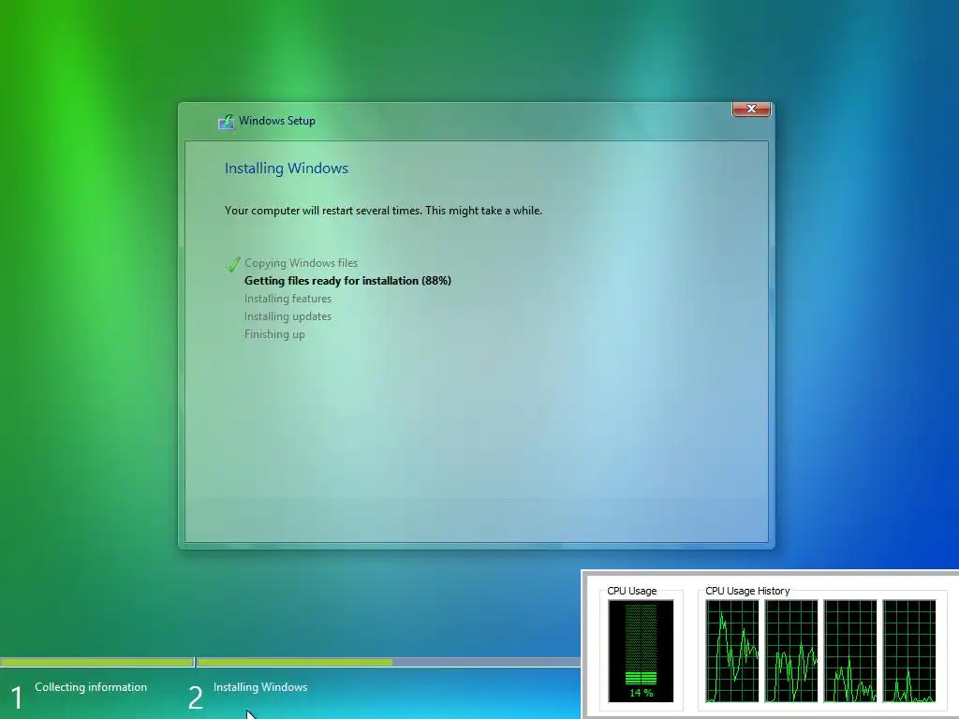
Task: Click the '14 %' CPU usage value
Action: tap(641, 694)
